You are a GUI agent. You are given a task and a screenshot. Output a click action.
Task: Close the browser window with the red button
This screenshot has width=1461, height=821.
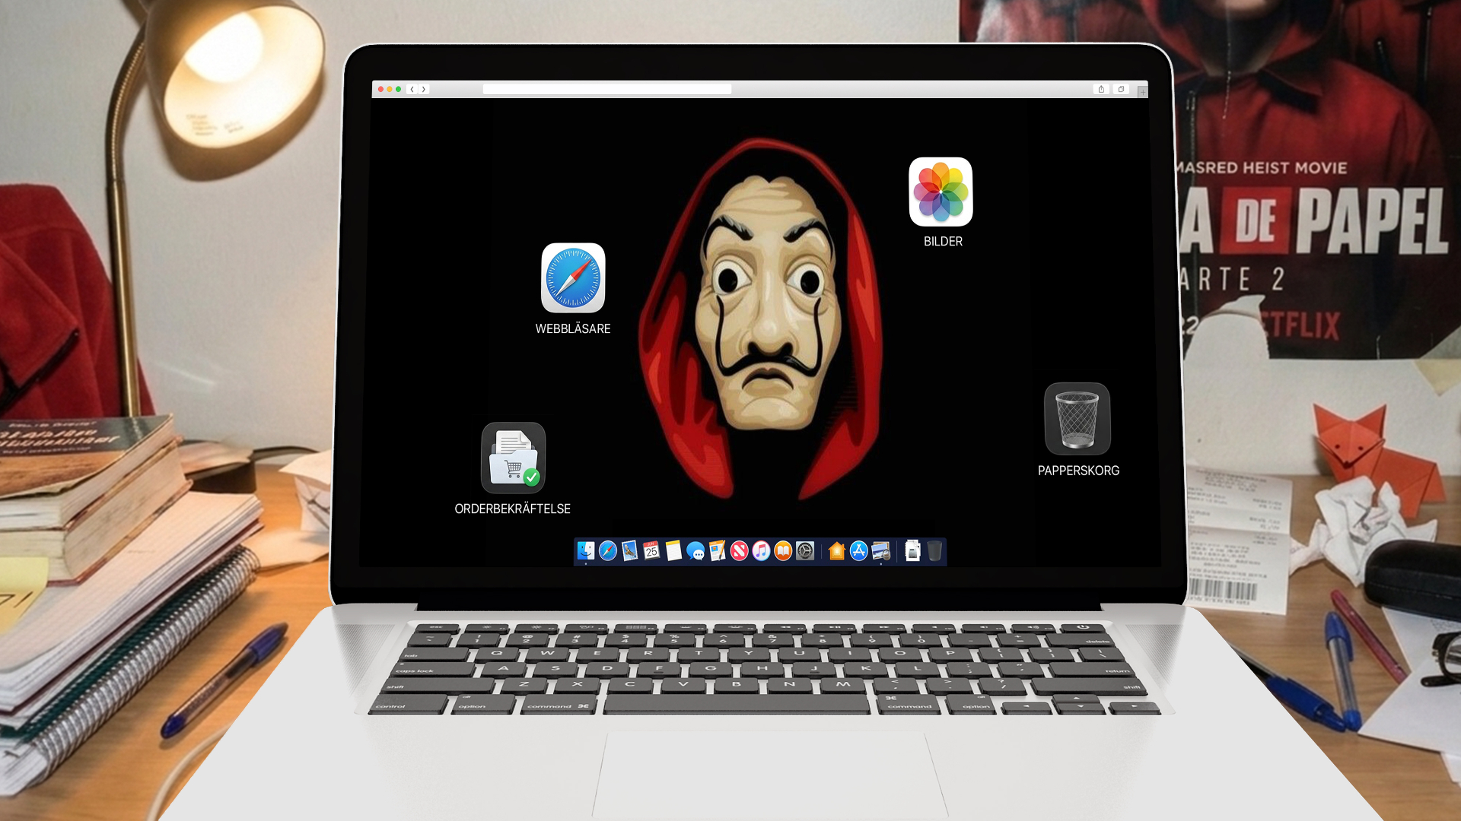point(381,90)
